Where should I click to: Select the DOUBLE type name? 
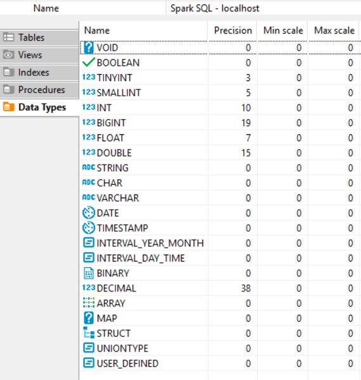(x=114, y=153)
